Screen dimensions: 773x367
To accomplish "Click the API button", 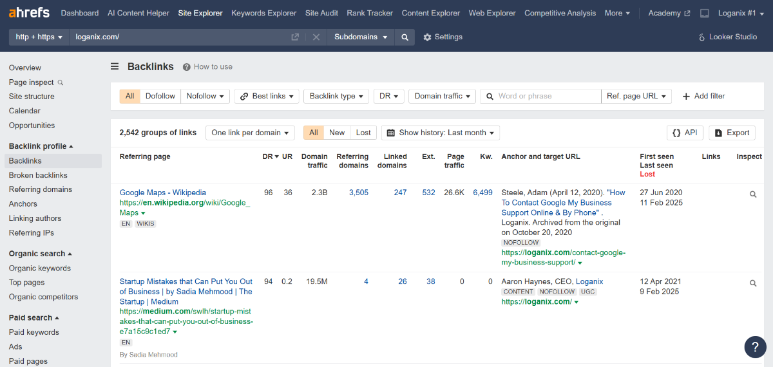I will pos(685,133).
